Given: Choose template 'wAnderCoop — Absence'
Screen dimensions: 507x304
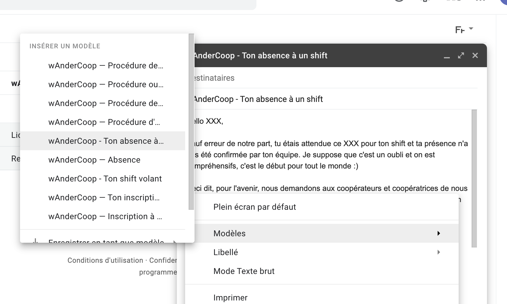Looking at the screenshot, I should click(103, 160).
